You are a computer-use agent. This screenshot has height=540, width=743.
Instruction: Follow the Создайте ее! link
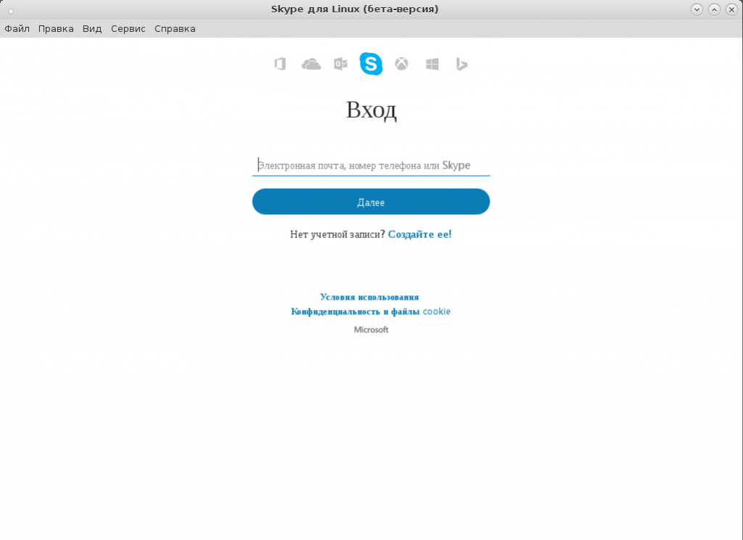click(420, 234)
